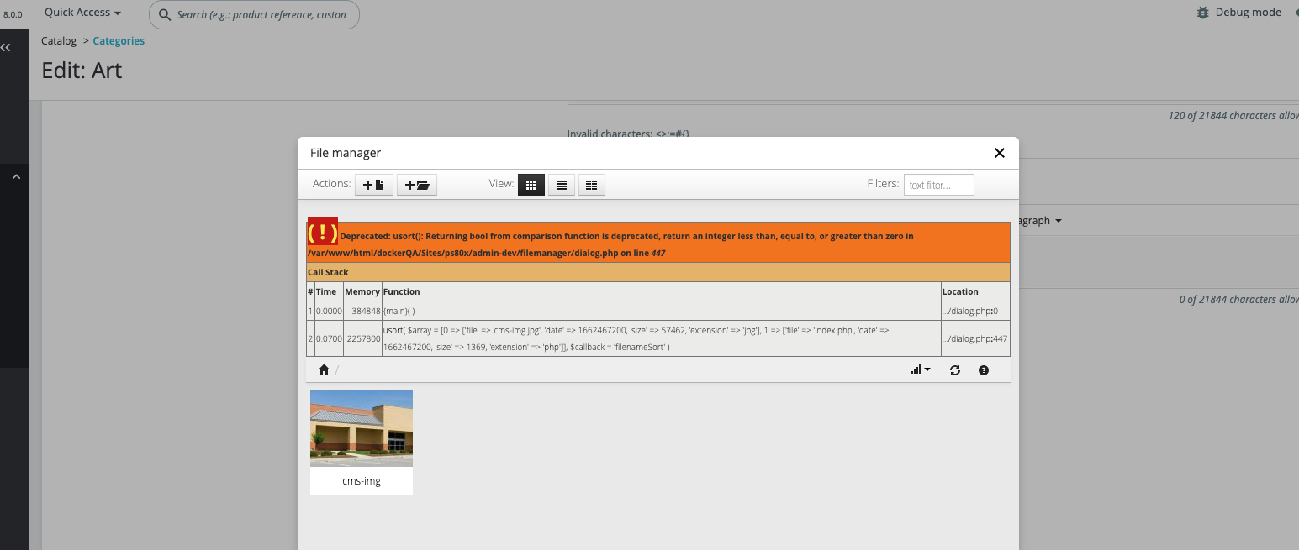Create a new file in the file manager
The height and width of the screenshot is (550, 1299).
(x=373, y=184)
